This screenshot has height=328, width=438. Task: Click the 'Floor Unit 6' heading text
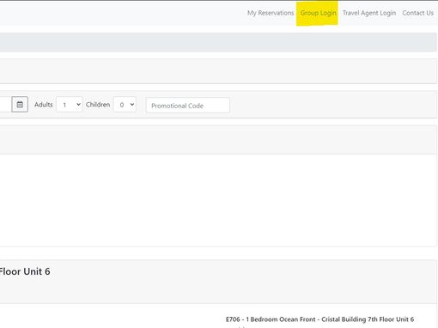(x=25, y=271)
